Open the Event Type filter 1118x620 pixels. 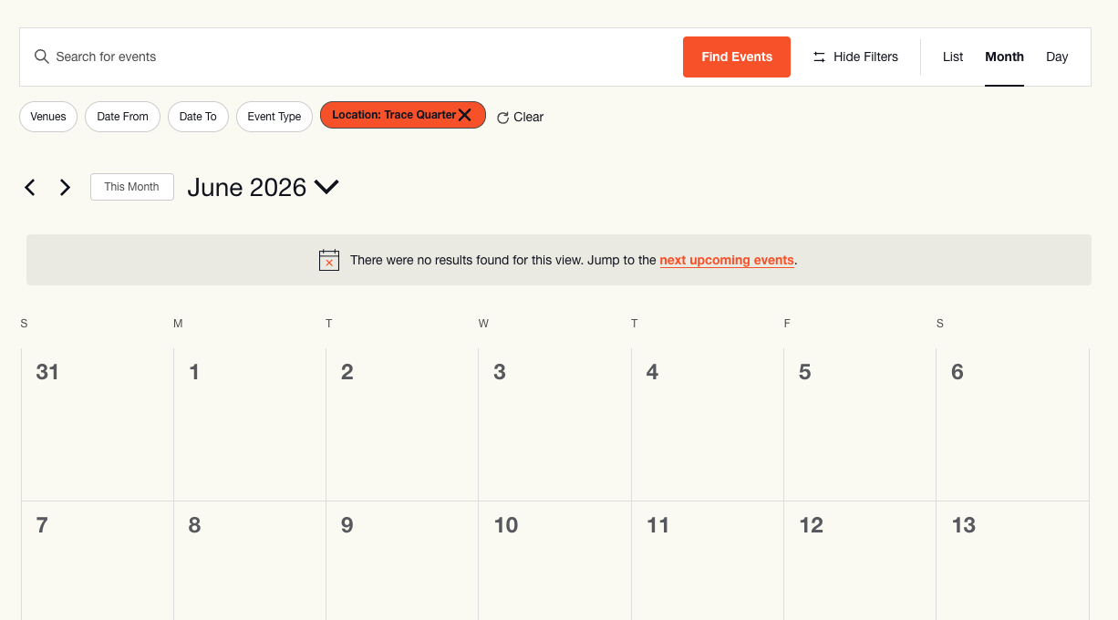tap(274, 117)
